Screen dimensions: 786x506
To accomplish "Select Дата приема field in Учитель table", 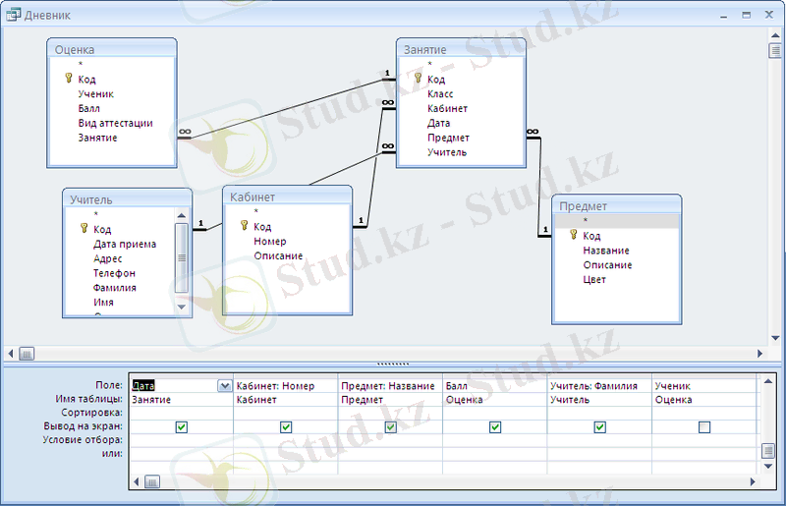I will [x=125, y=244].
